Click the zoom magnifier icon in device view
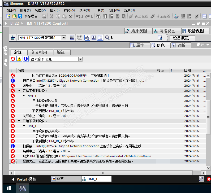Image resolution: width=211 pixels, height=193 pixels. tap(107, 37)
